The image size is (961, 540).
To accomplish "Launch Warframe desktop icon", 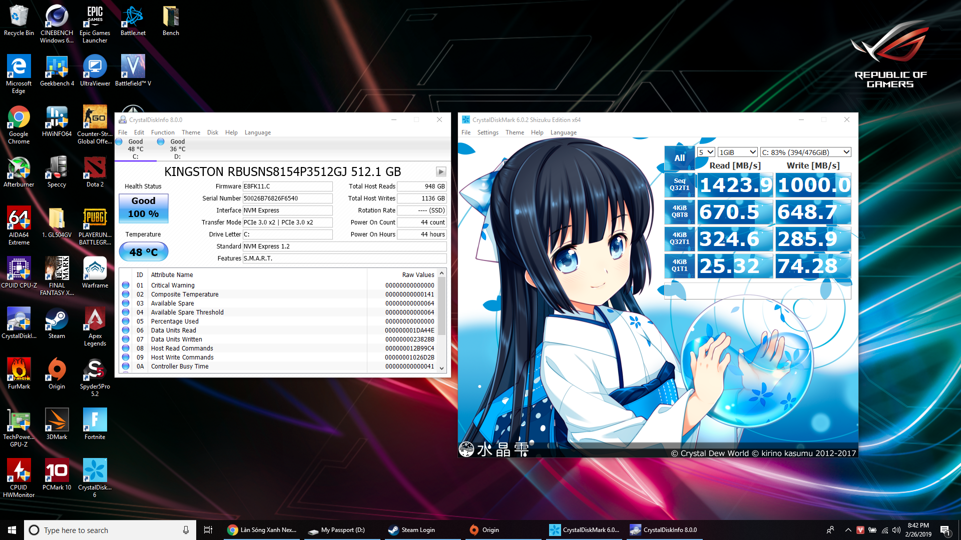I will [95, 272].
